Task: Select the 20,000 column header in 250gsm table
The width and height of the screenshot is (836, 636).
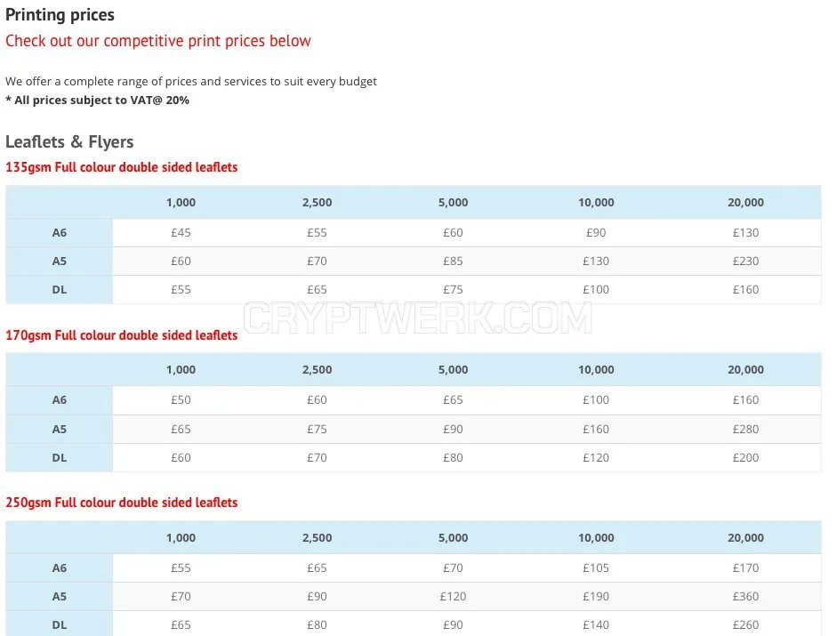Action: click(745, 538)
